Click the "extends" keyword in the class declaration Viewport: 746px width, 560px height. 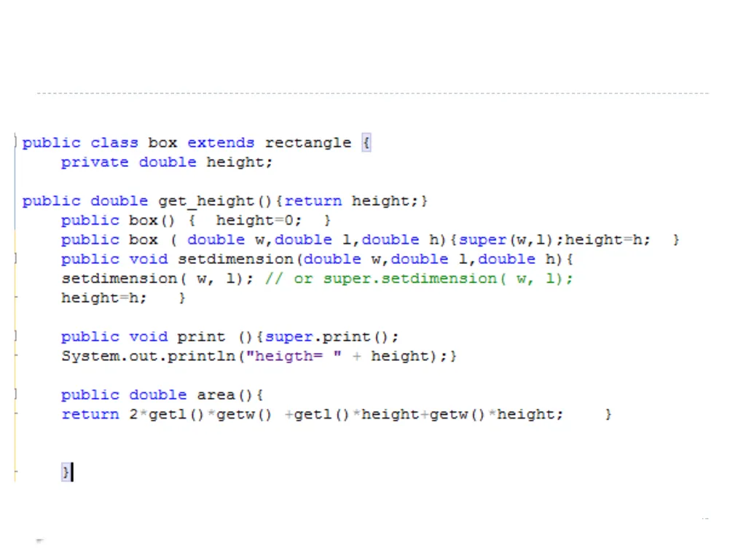(x=221, y=143)
